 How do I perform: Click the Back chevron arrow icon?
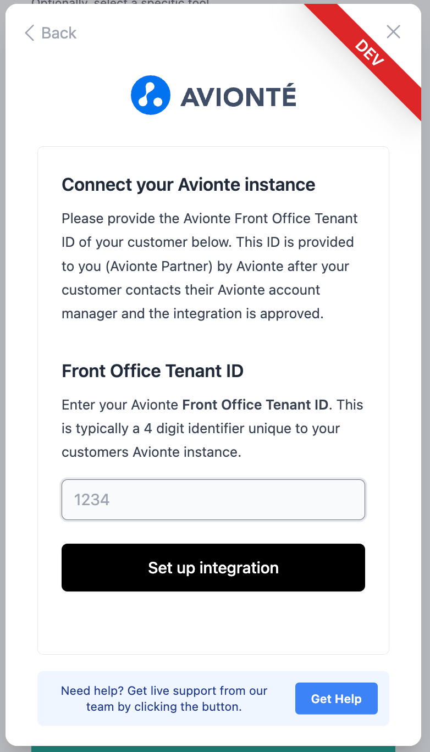click(30, 33)
